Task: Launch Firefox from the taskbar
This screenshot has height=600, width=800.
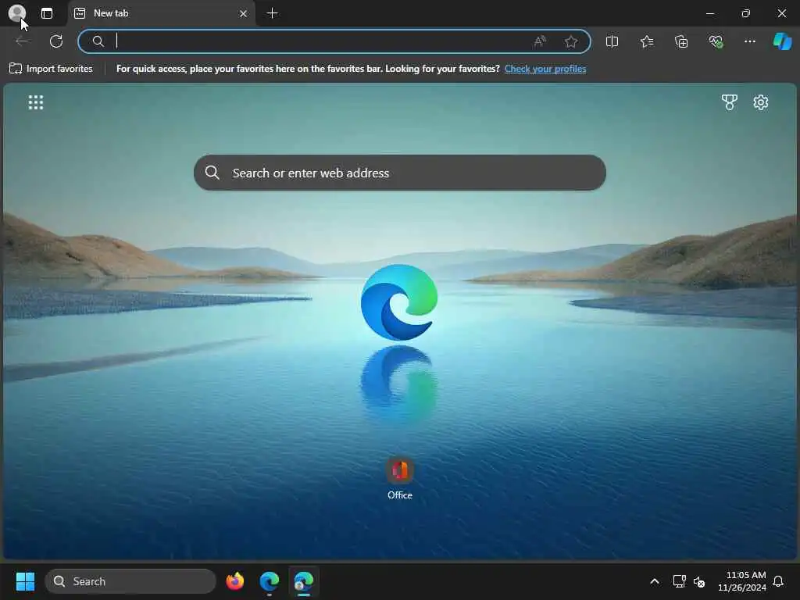Action: coord(234,581)
